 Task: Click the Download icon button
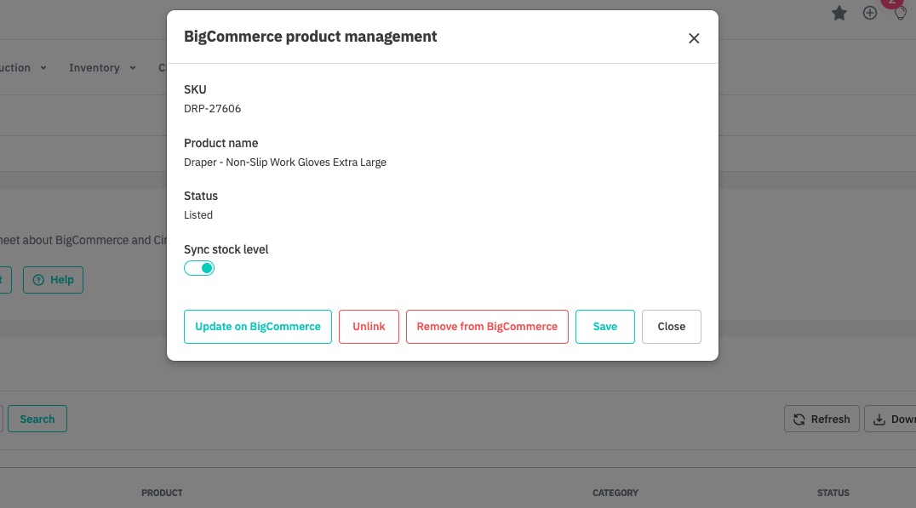(x=890, y=419)
